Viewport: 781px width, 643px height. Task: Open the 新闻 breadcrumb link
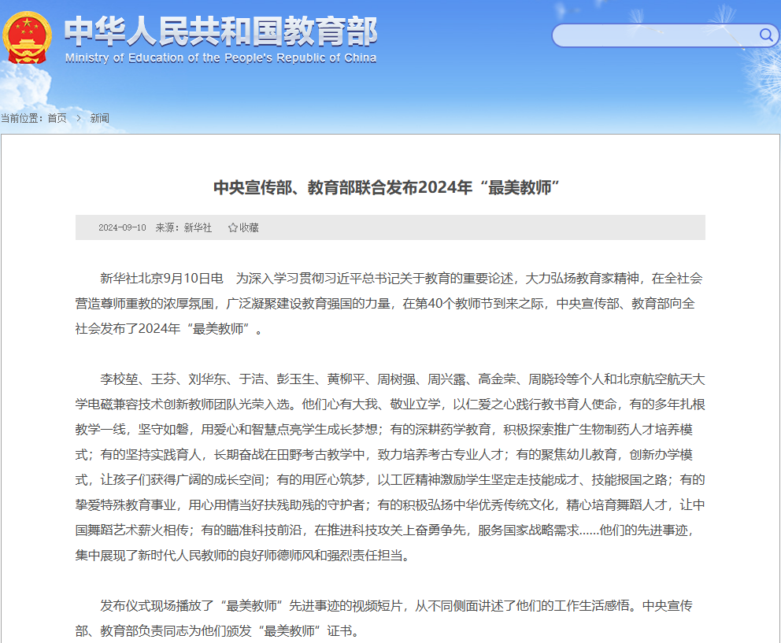click(x=100, y=117)
